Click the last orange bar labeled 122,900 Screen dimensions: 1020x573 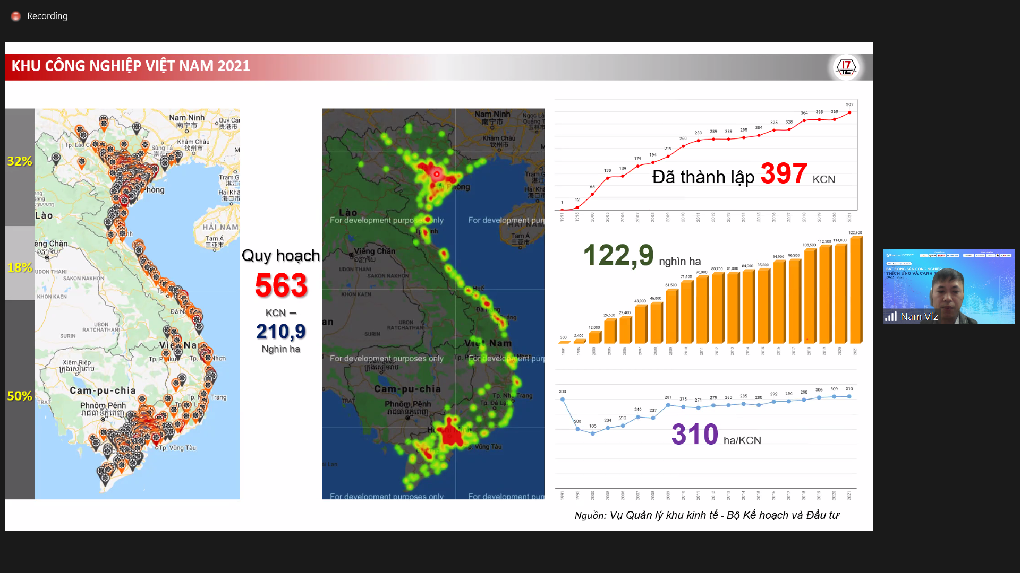click(x=855, y=290)
